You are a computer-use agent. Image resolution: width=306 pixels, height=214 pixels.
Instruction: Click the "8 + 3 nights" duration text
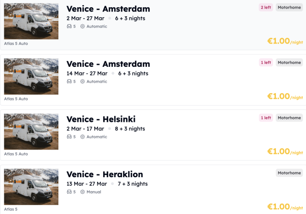130,128
